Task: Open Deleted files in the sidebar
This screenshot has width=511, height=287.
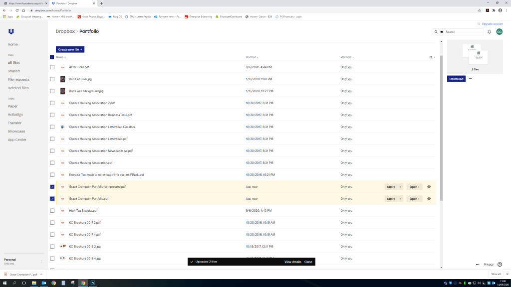Action: coord(18,88)
